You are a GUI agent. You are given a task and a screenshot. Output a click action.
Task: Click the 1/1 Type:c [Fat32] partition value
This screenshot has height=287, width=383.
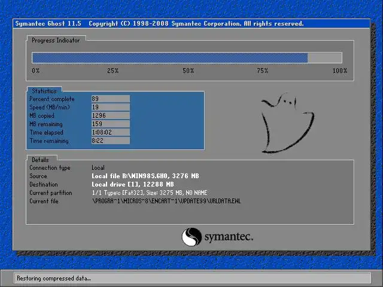[150, 193]
